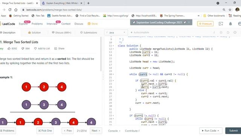Collapse code fold at line 22
Screen dimensions: 241x136
[x=113, y=80]
